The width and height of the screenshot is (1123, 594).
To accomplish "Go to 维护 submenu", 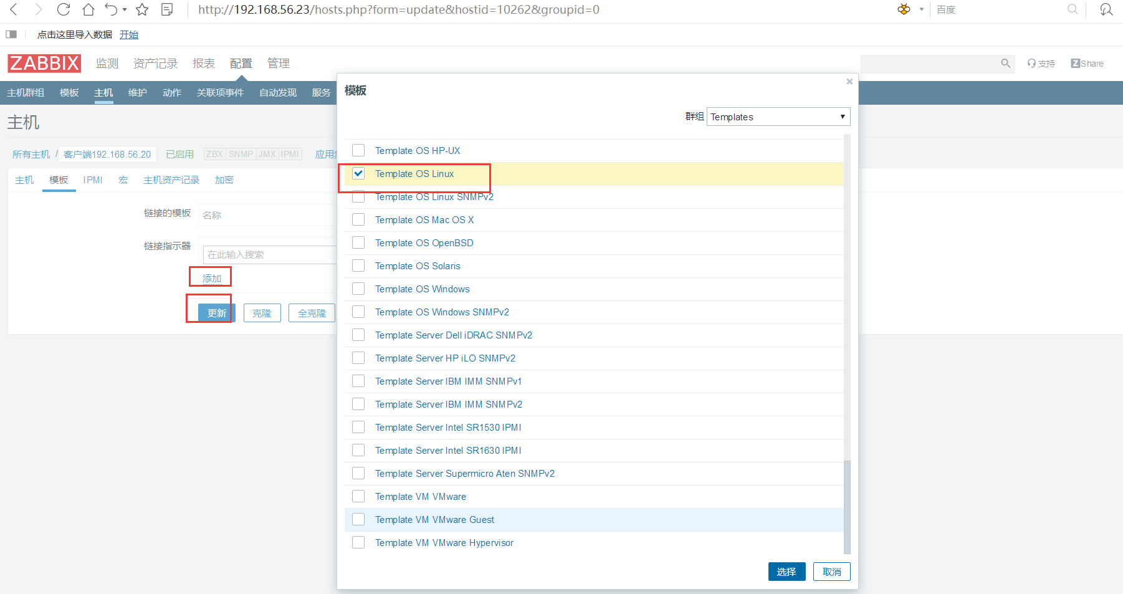I will coord(138,92).
